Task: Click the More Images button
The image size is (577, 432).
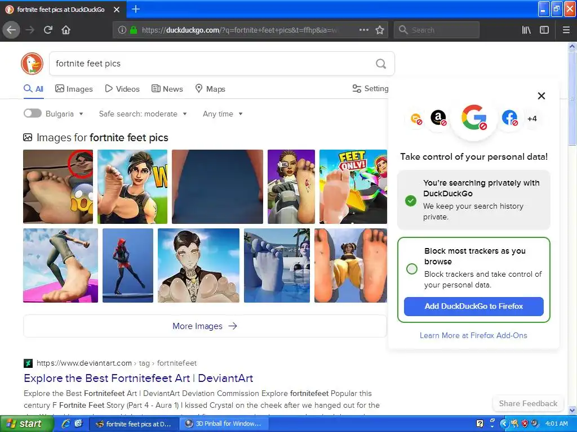Action: click(205, 326)
